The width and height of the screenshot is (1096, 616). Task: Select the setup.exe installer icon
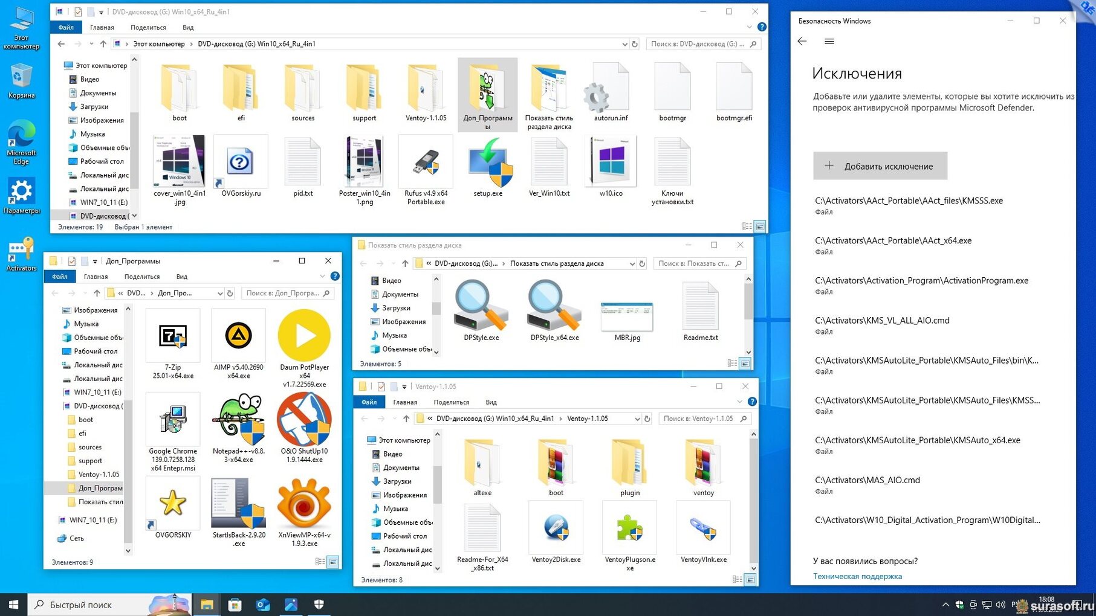[488, 163]
